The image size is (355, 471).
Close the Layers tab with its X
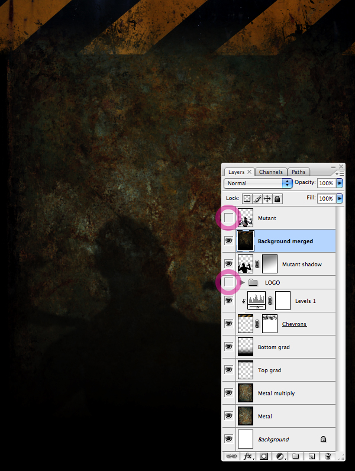(249, 172)
